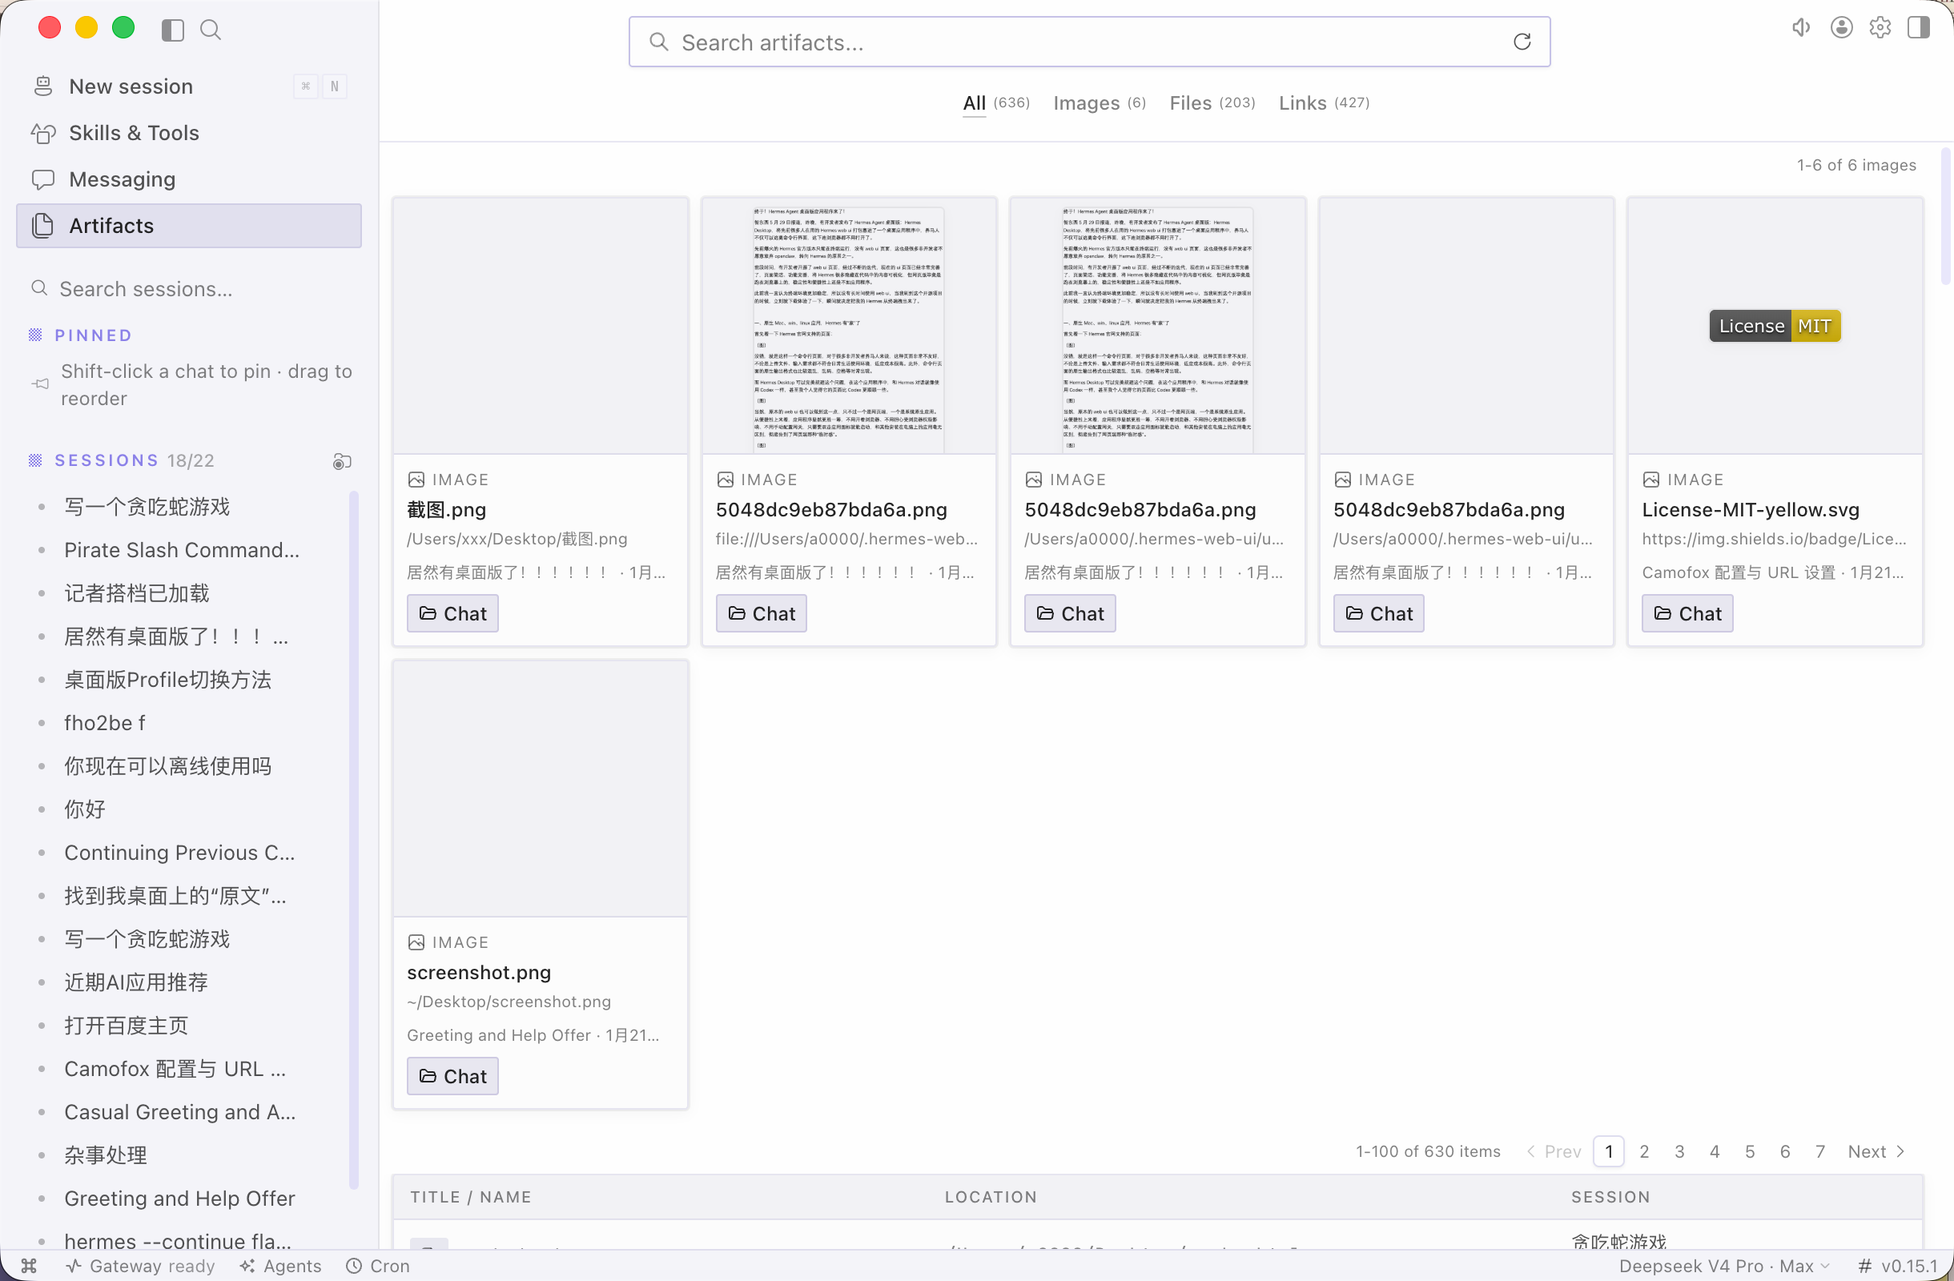The width and height of the screenshot is (1954, 1281).
Task: Go to page 2 of items
Action: (1643, 1151)
